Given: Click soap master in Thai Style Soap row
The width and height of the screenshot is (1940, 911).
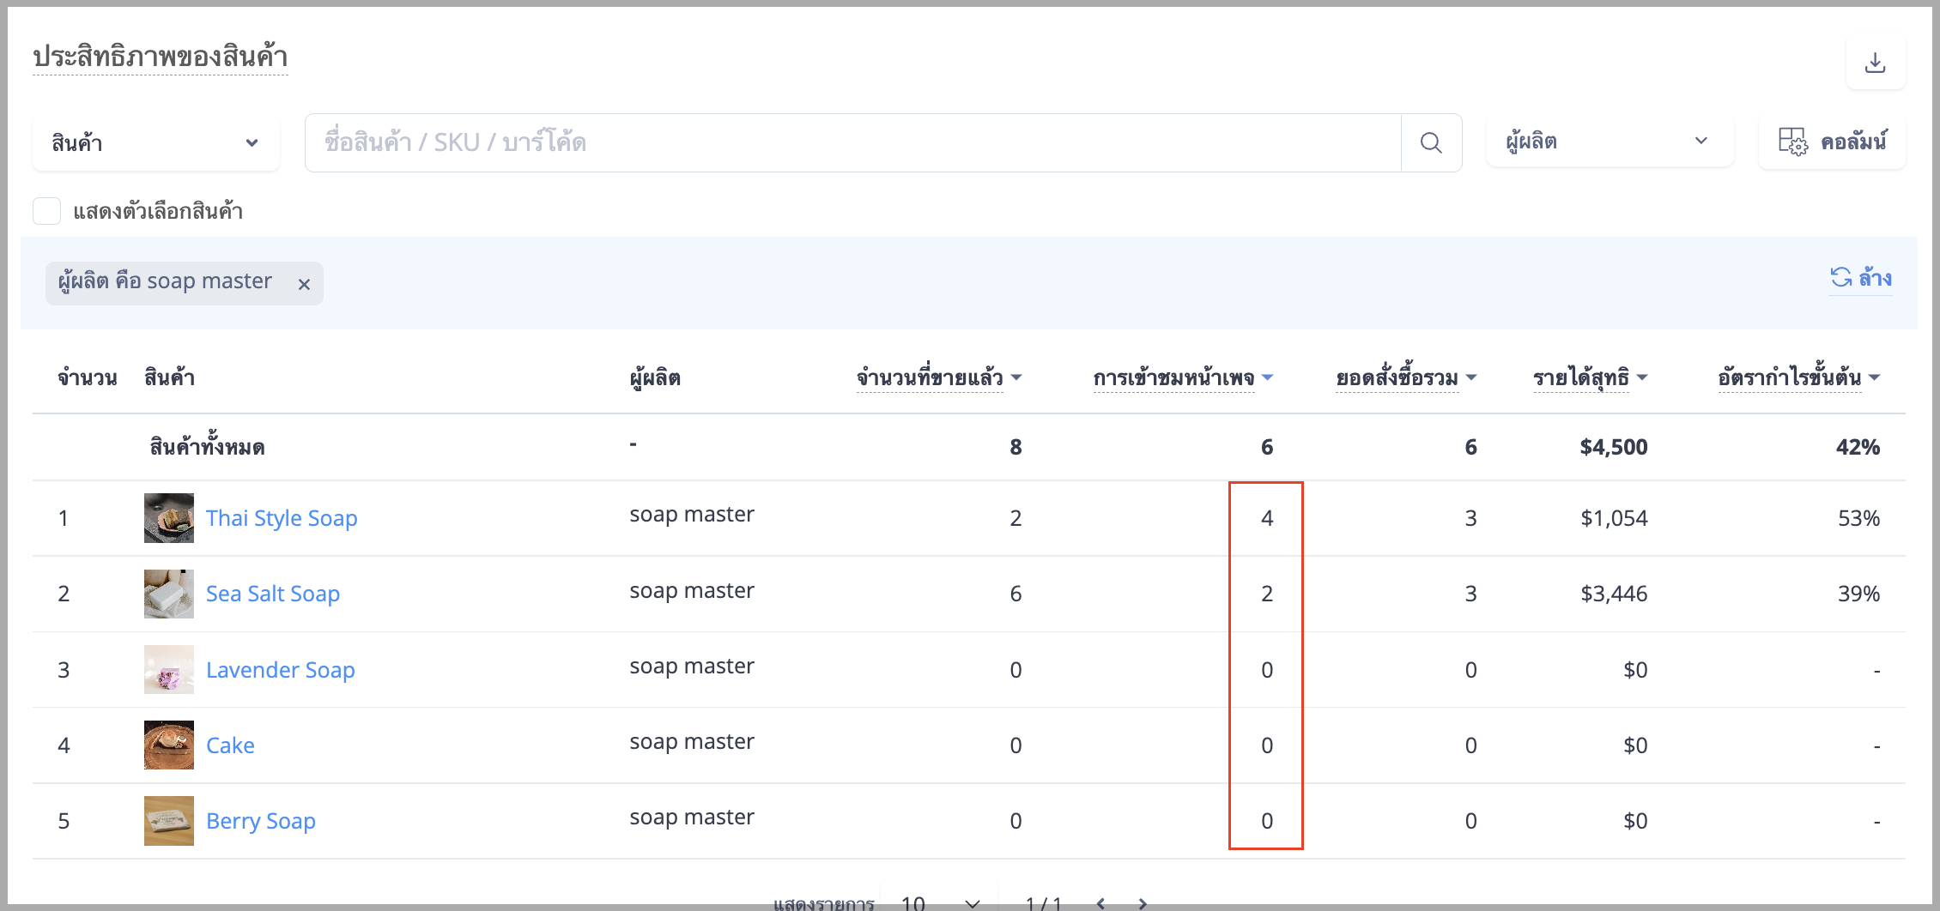Looking at the screenshot, I should pos(692,515).
